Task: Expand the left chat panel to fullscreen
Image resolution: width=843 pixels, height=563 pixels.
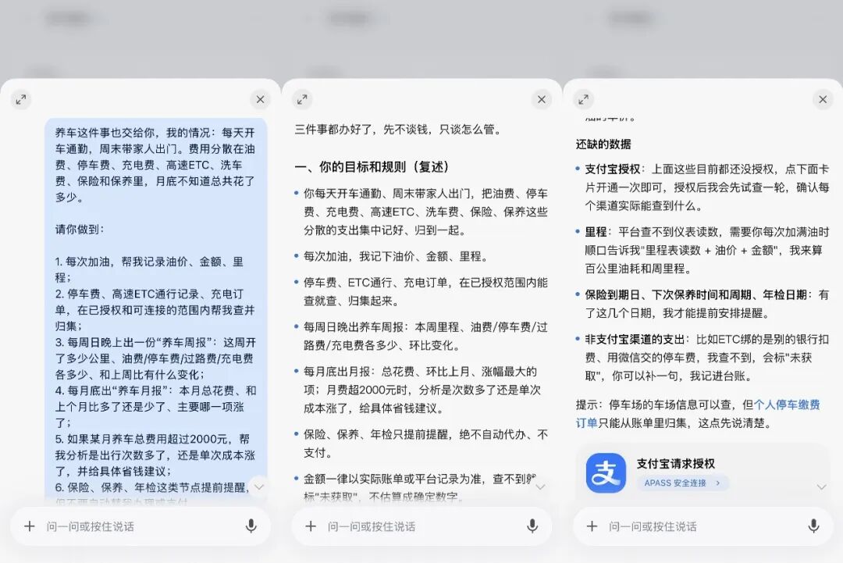Action: point(20,99)
